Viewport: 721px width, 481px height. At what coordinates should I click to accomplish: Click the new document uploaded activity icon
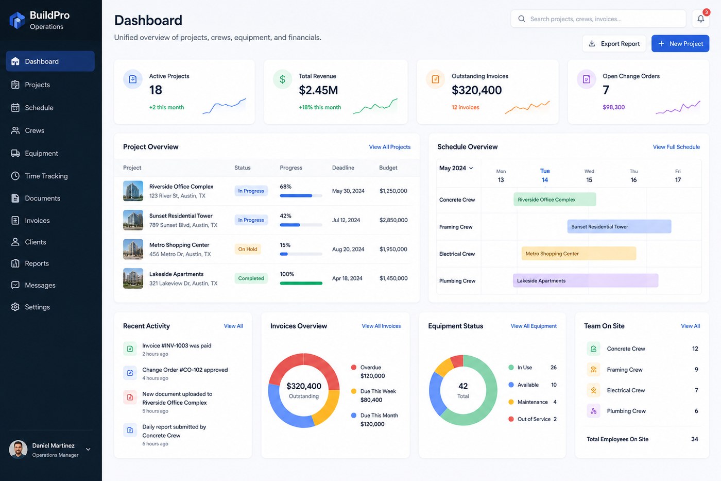click(130, 397)
